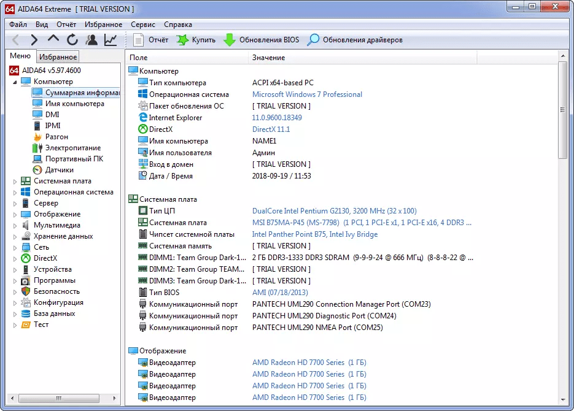Click the AIDA64 v5.97.4600 root icon

pos(14,70)
